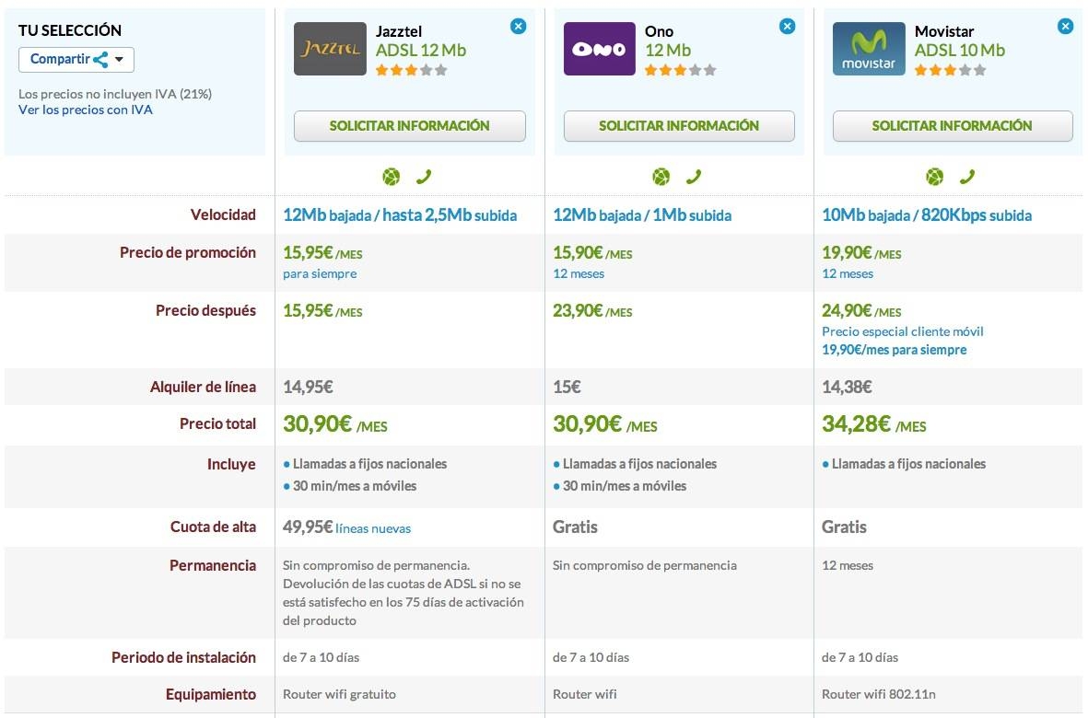Click Movistar speed '10Mb bajada / 820Kbps subida'
The image size is (1088, 718).
(927, 215)
